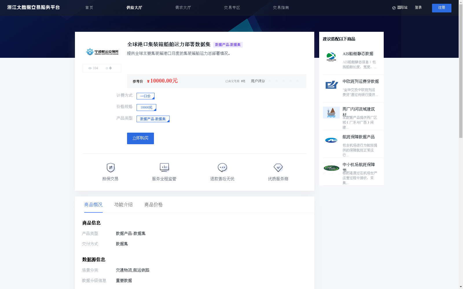Viewport: 463px width, 289px height.
Task: Select the 一口价 billing option
Action: point(146,96)
